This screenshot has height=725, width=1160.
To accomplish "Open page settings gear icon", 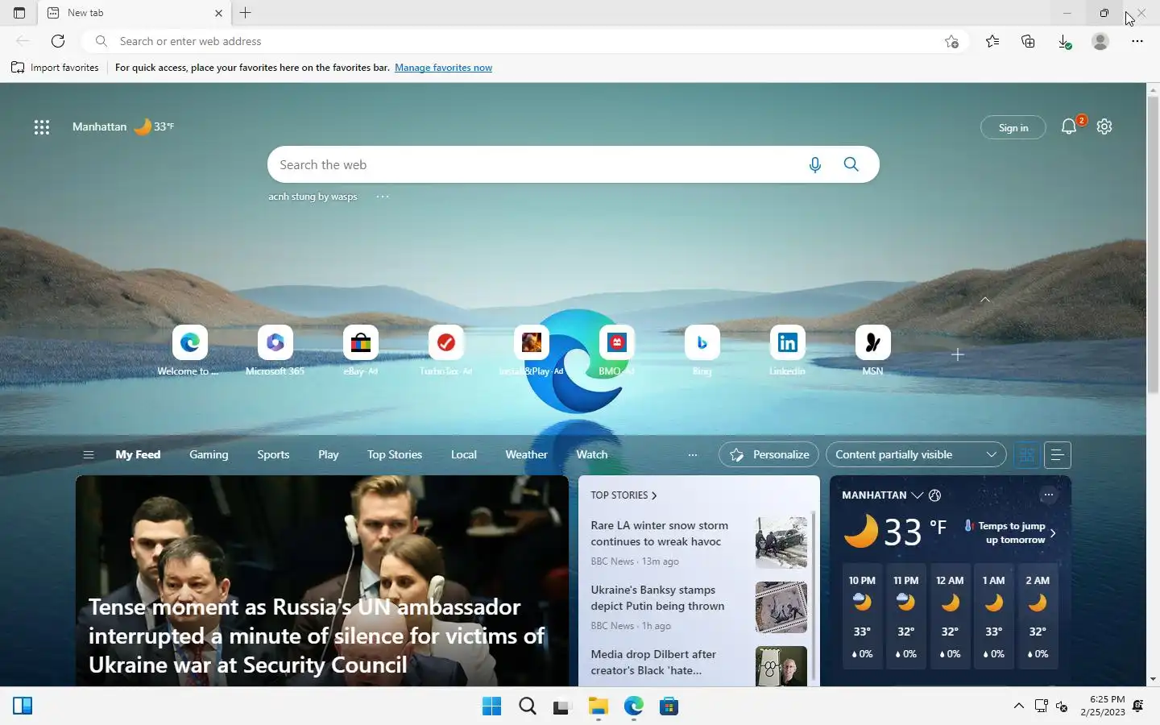I will [x=1104, y=126].
